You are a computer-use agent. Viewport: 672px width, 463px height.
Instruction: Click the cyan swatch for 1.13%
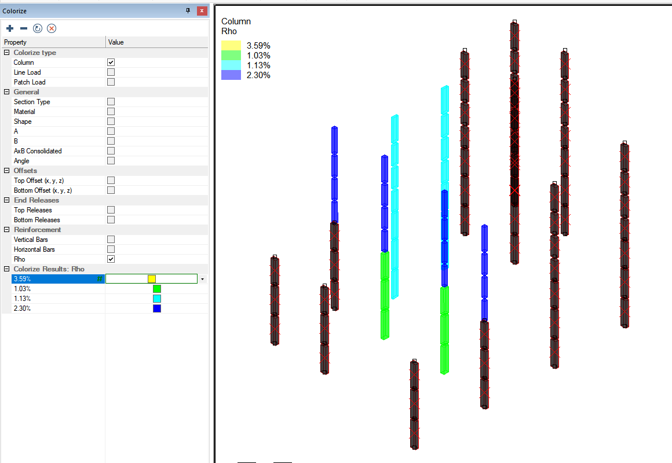tap(157, 299)
